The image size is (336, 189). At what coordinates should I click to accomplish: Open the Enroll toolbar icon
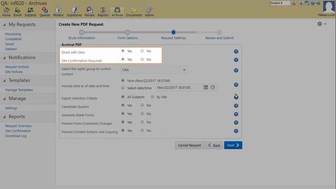coord(17,12)
